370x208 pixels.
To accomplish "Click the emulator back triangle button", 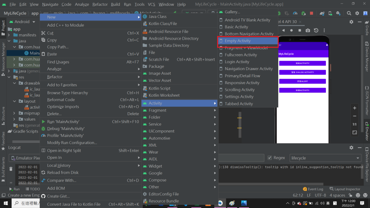I will click(x=283, y=30).
